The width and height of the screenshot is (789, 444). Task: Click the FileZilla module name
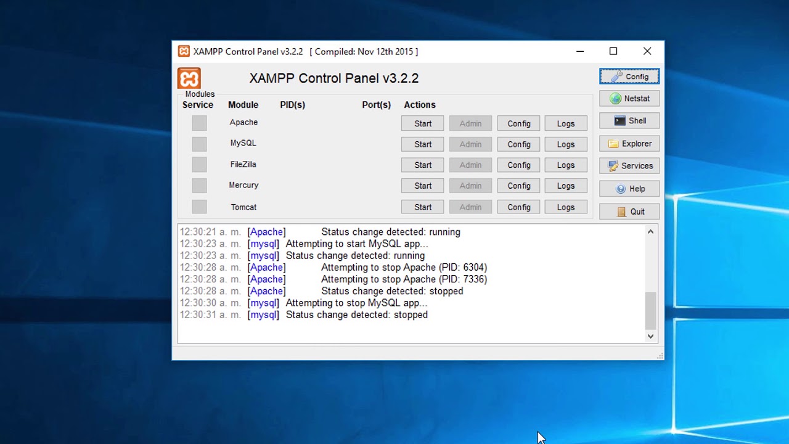(243, 165)
